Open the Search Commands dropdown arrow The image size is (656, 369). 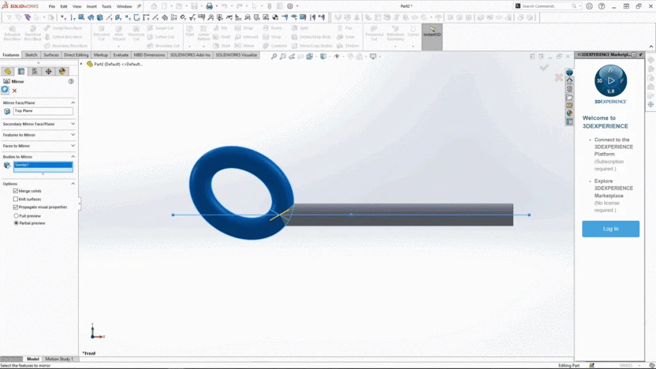click(x=580, y=6)
